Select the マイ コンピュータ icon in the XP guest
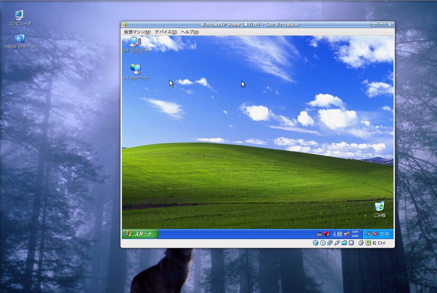 coord(135,44)
